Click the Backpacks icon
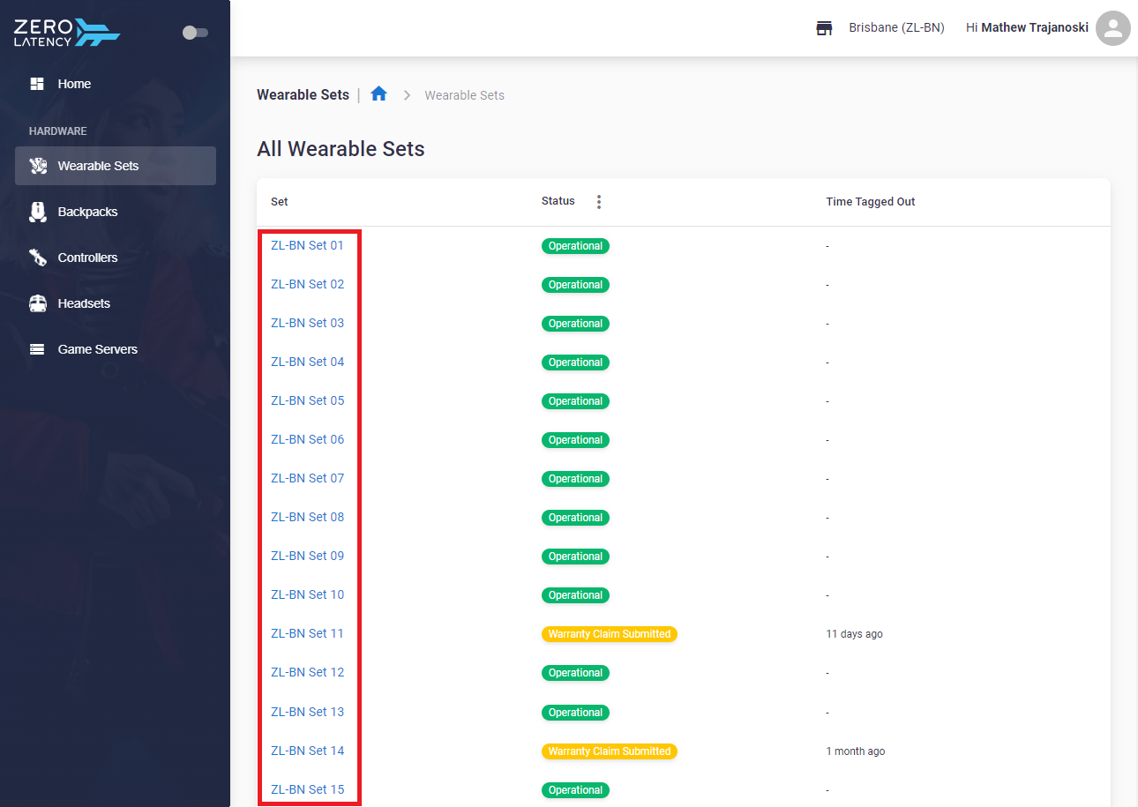Screen dimensions: 1138x807 [38, 212]
